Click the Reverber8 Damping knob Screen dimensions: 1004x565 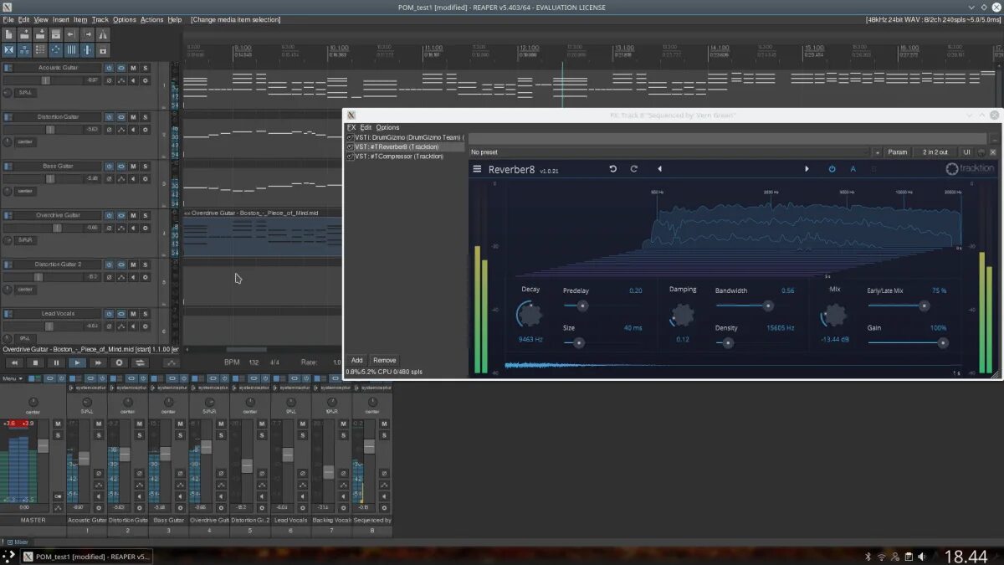pos(683,315)
